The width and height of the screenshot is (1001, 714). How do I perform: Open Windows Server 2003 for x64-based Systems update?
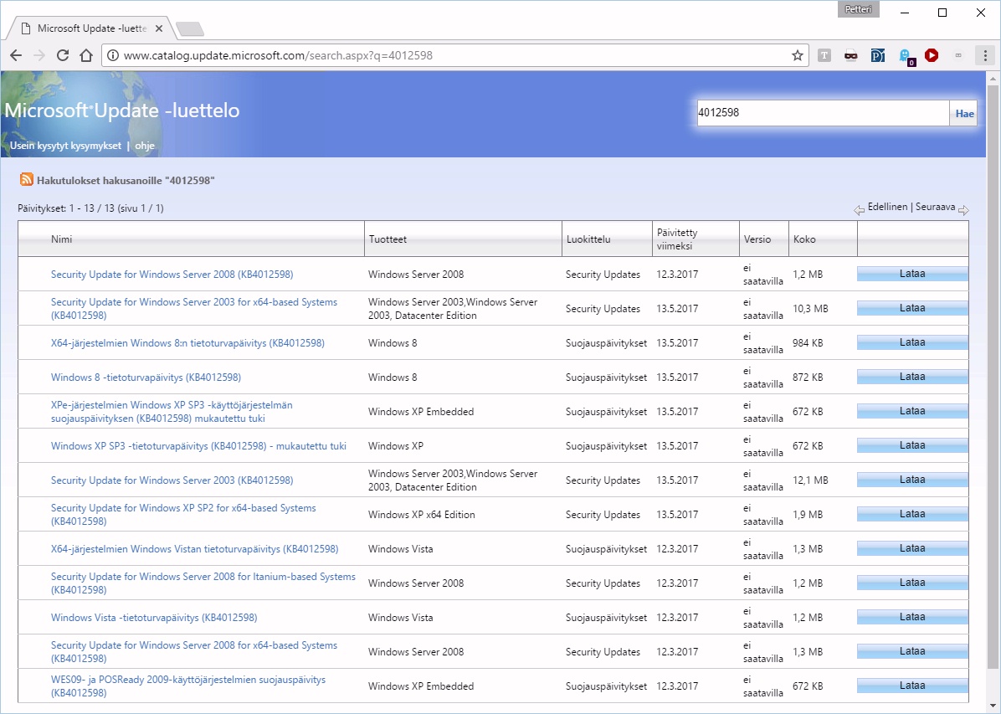(194, 309)
